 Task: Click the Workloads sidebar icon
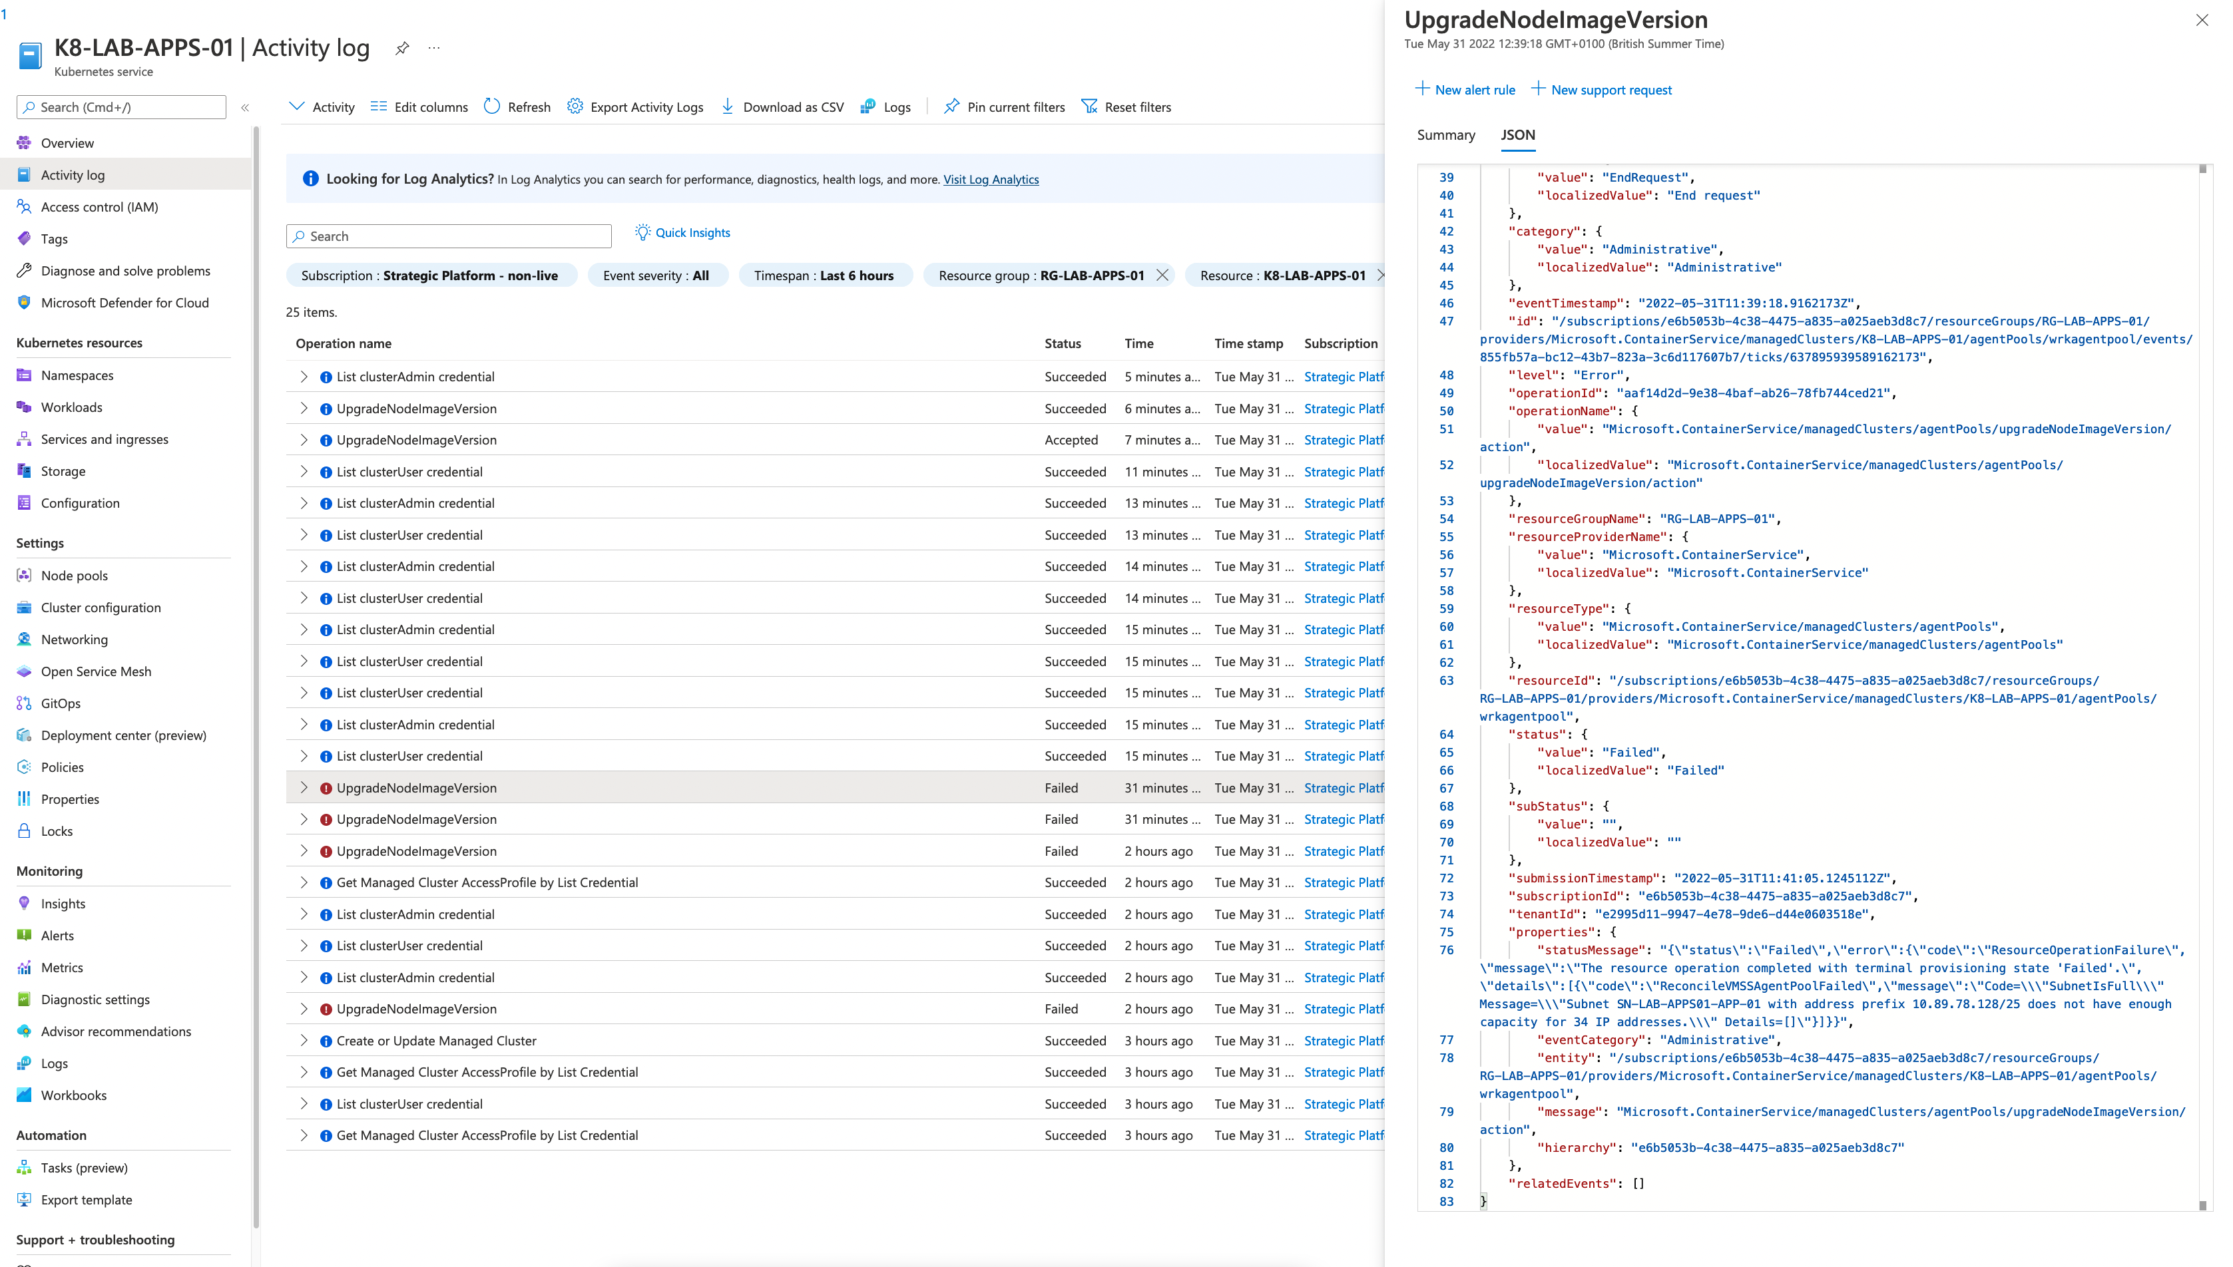click(x=25, y=407)
